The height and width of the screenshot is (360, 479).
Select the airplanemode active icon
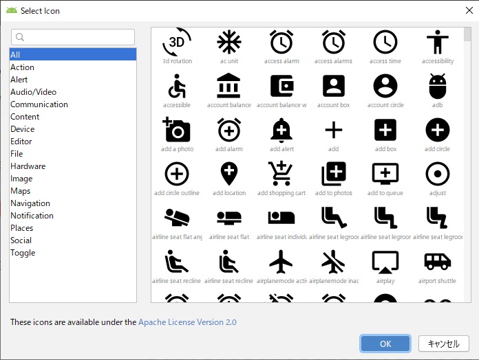tap(281, 262)
